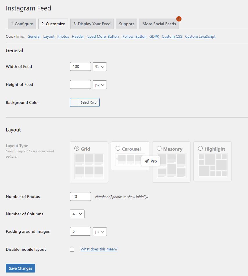Jump to General via quick link

click(x=34, y=37)
